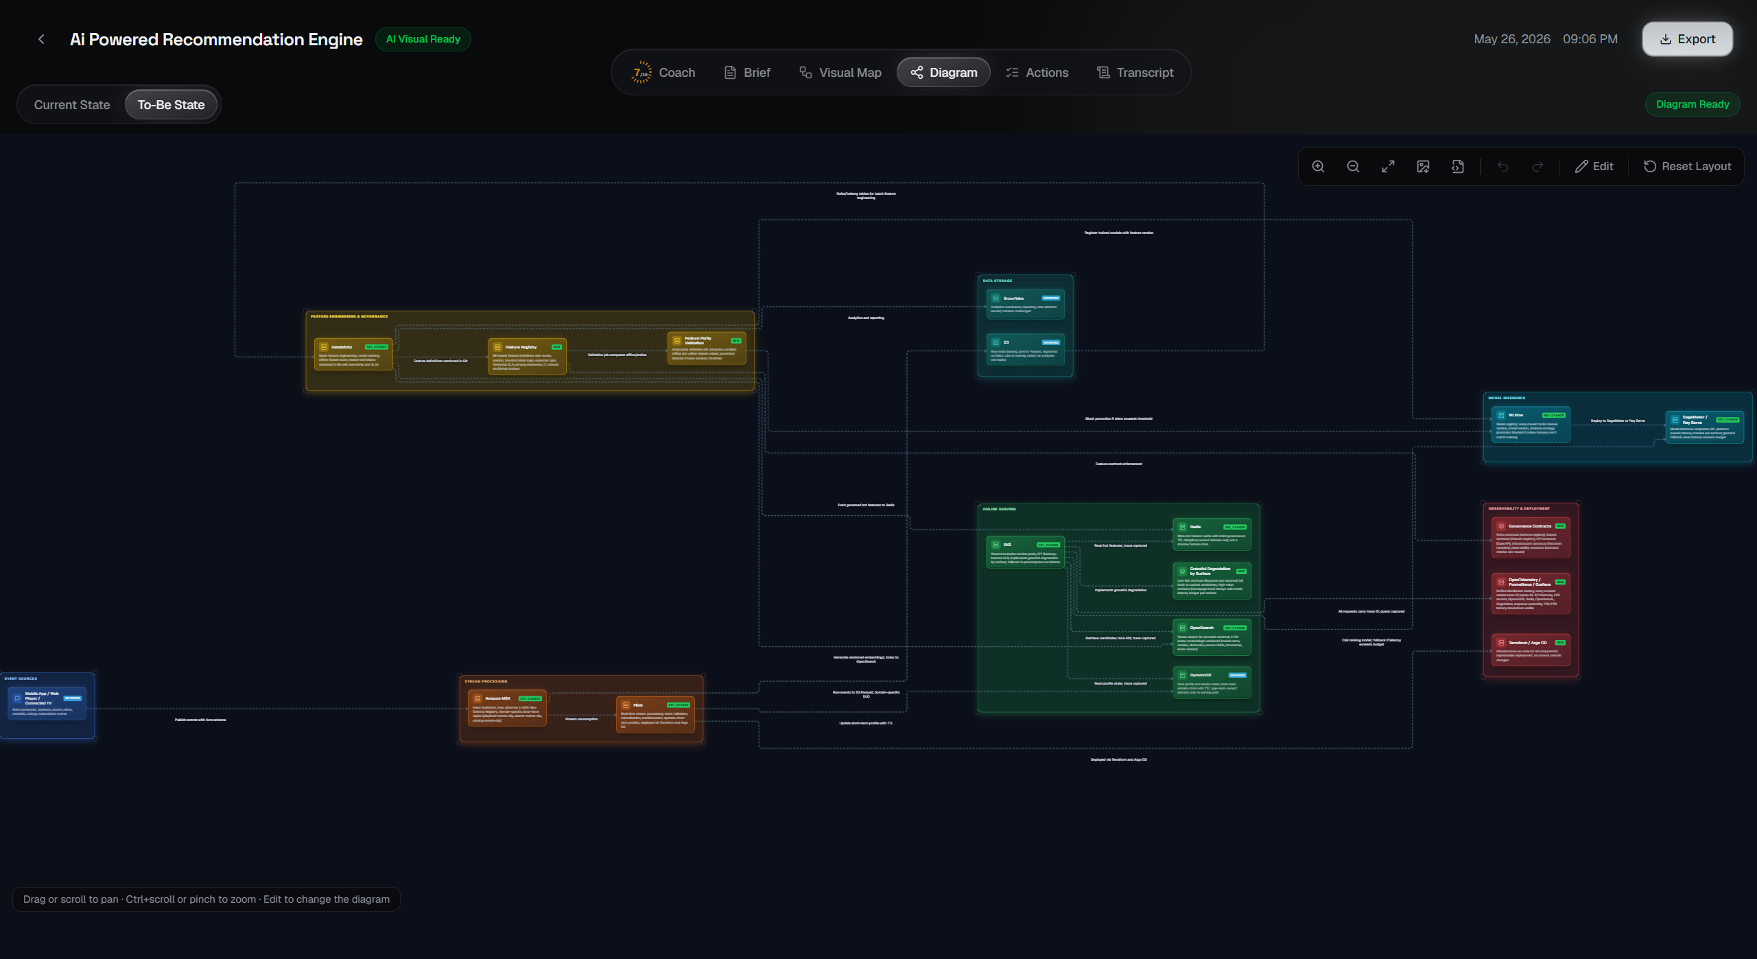This screenshot has width=1757, height=959.
Task: Click the Snowflake node icon
Action: coord(995,298)
